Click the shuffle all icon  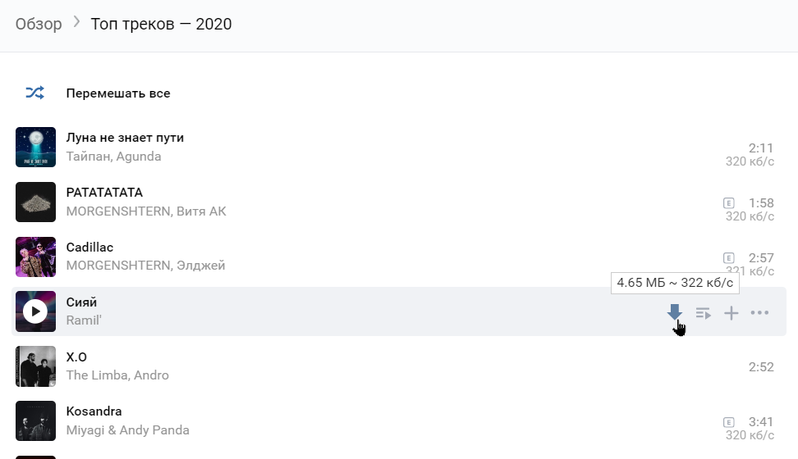coord(34,93)
